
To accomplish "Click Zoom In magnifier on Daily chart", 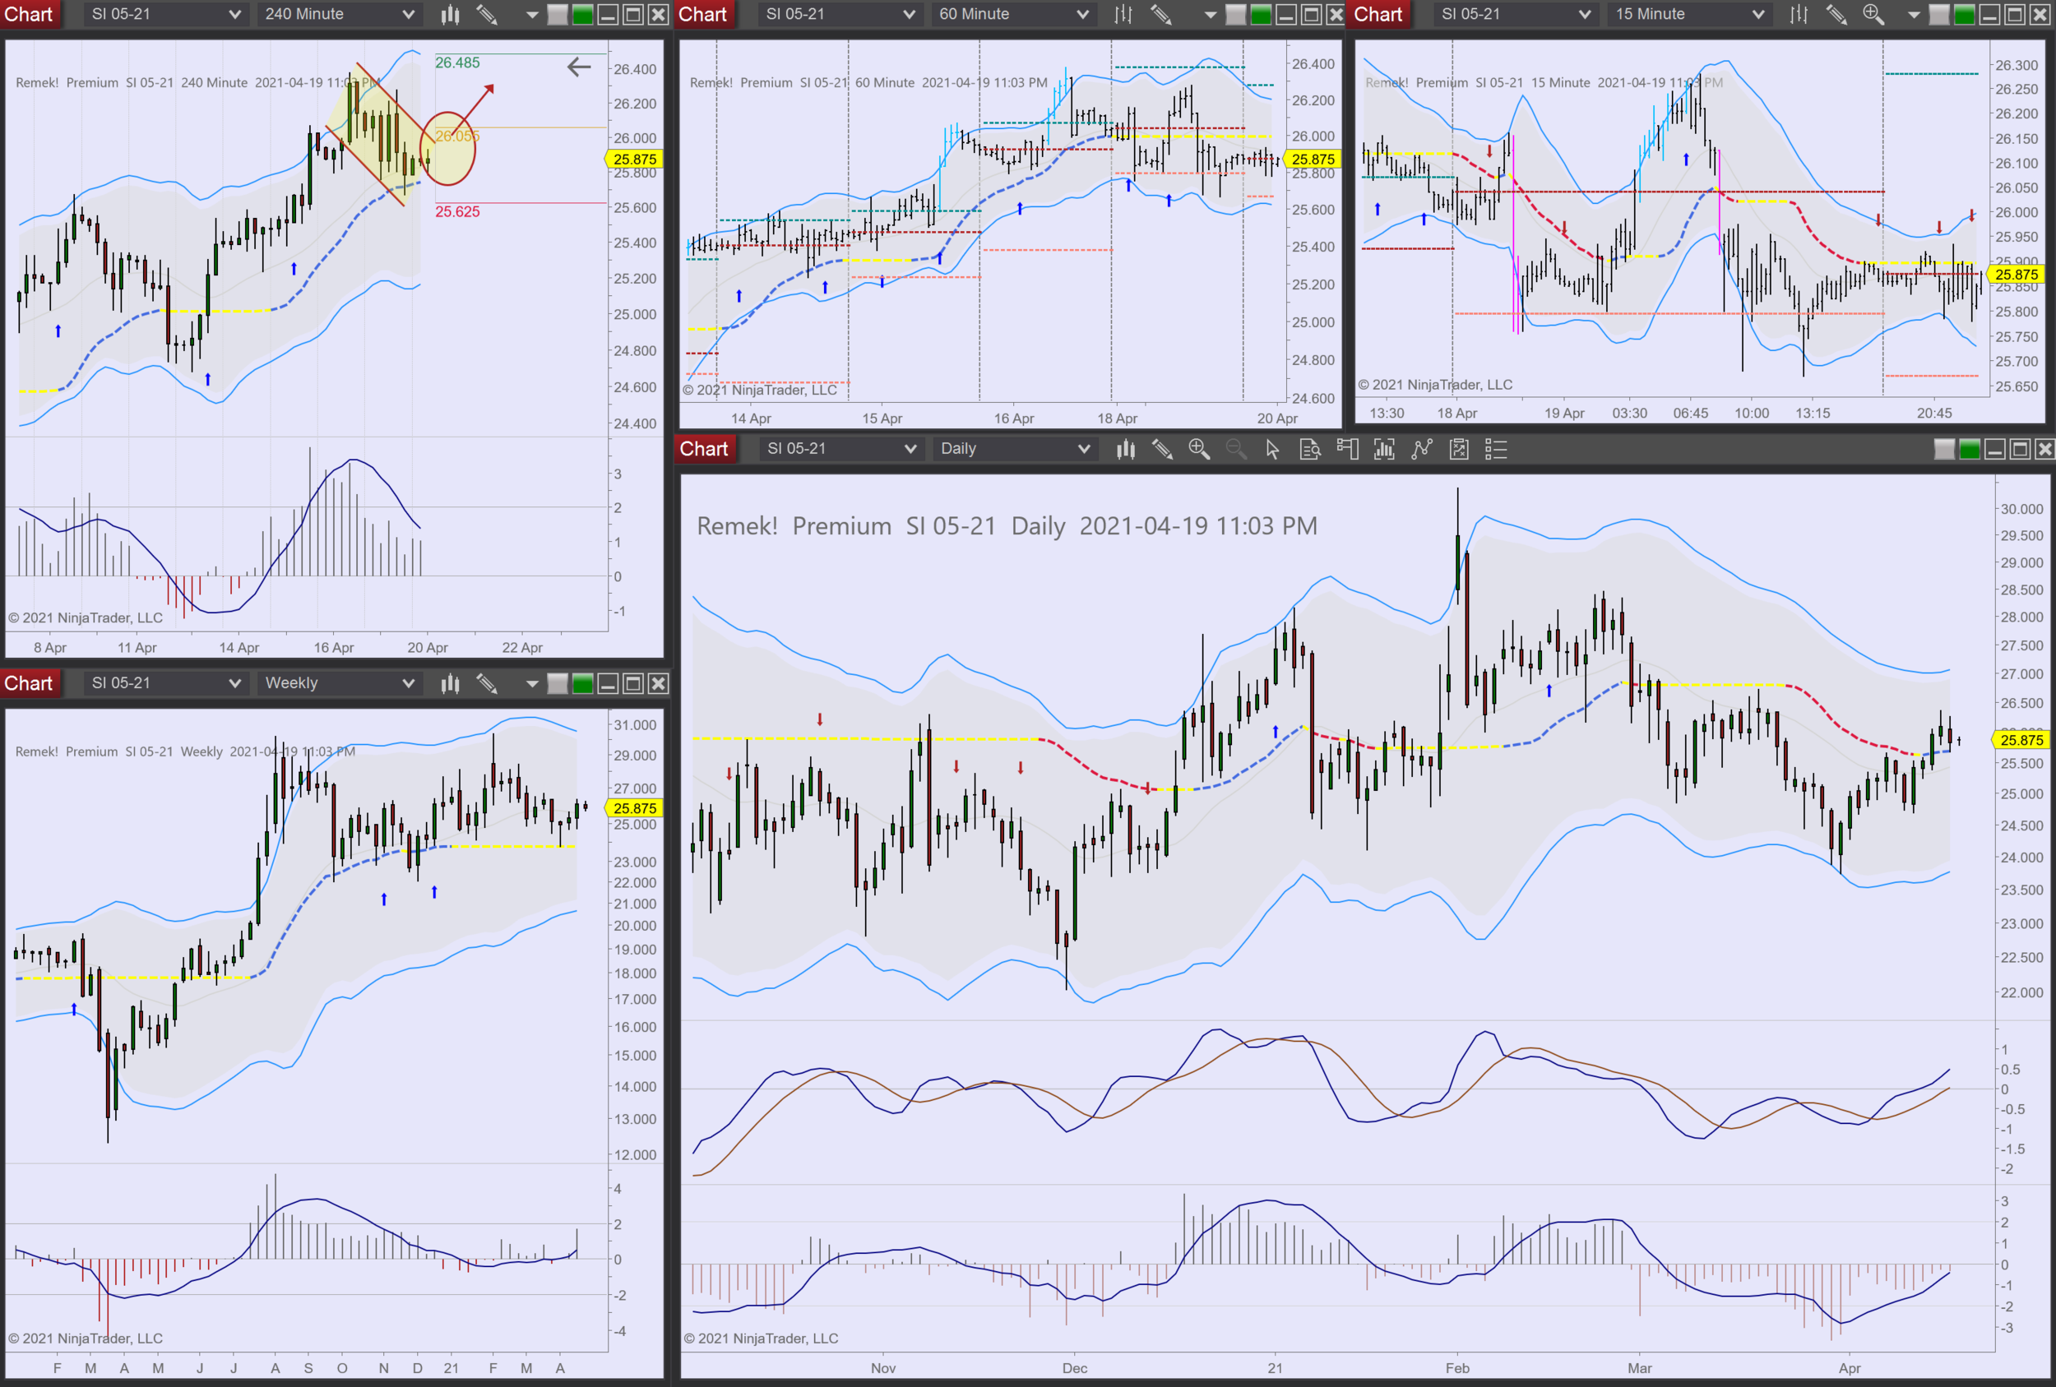I will point(1199,450).
